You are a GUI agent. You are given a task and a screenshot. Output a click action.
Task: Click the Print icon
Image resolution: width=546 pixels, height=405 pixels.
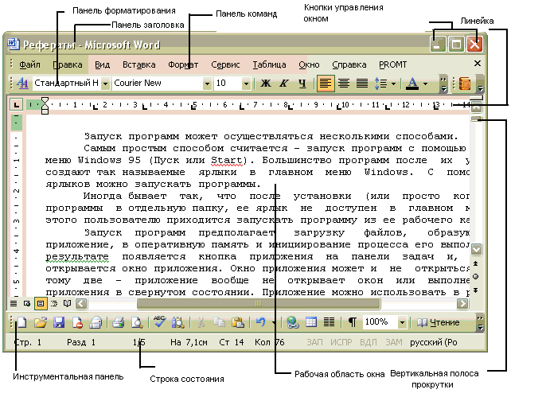[119, 322]
